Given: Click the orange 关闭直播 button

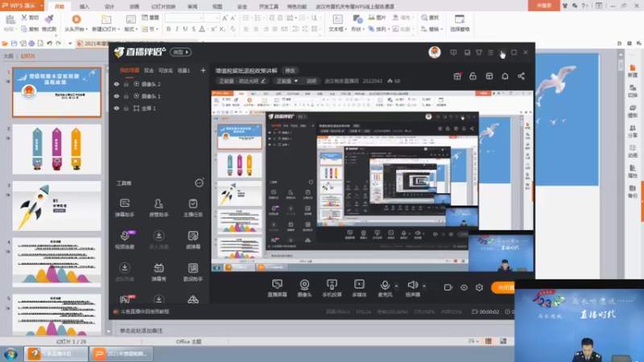Looking at the screenshot, I should coord(503,288).
